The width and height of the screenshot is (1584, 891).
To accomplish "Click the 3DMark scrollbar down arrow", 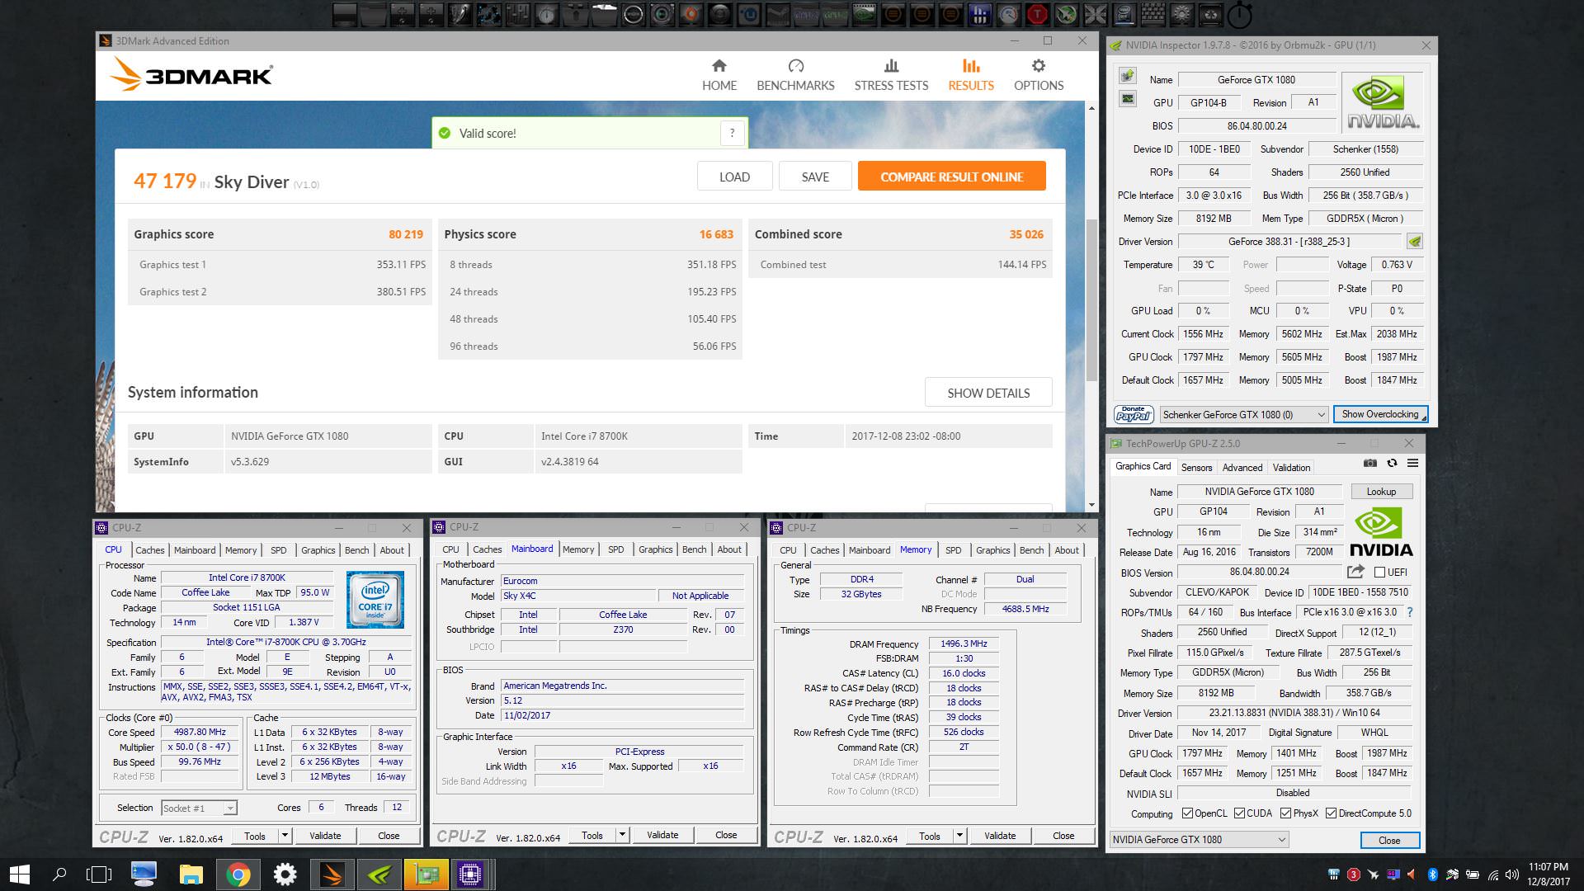I will coord(1091,505).
